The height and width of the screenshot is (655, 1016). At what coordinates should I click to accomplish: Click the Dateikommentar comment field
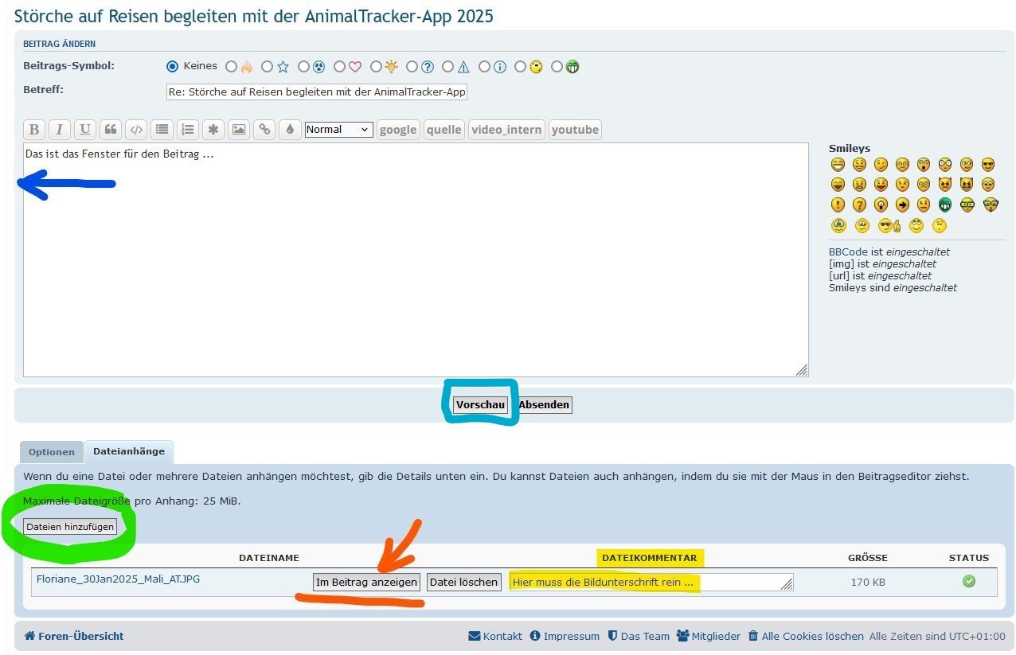click(651, 582)
